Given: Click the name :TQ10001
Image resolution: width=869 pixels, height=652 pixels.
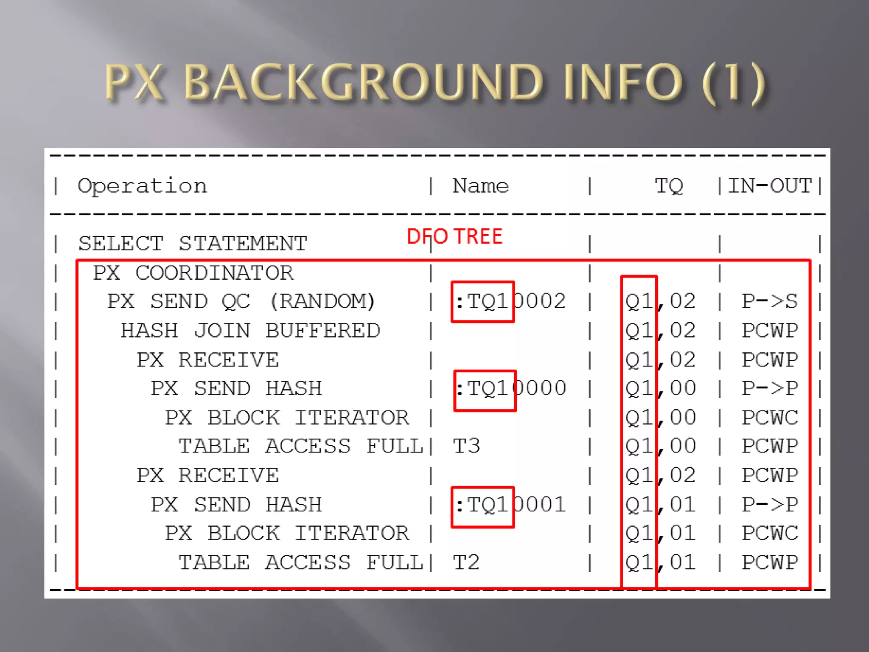Looking at the screenshot, I should pos(510,505).
